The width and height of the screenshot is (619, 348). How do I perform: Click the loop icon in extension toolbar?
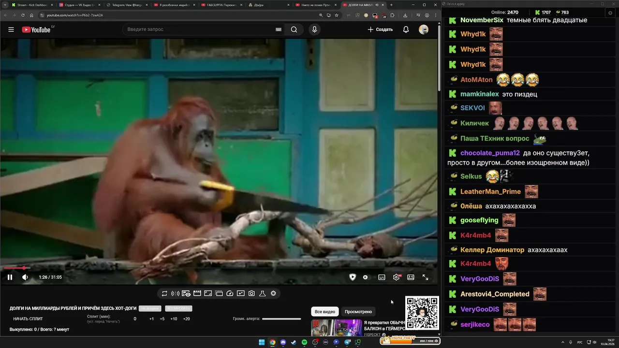click(x=164, y=293)
